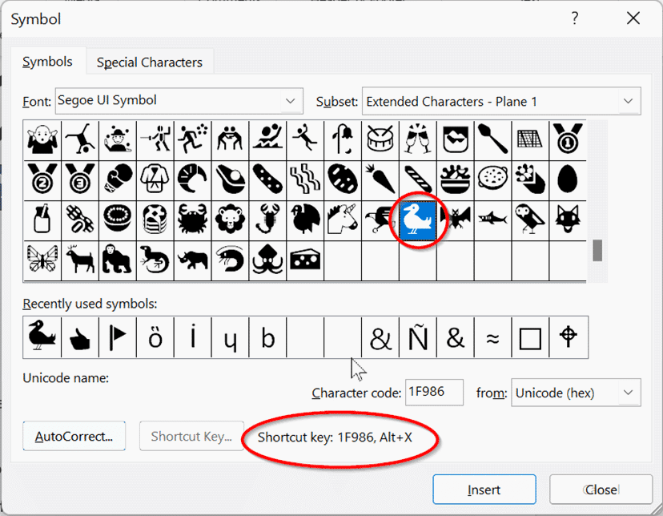Open the Symbols tab
The height and width of the screenshot is (516, 663).
click(47, 62)
